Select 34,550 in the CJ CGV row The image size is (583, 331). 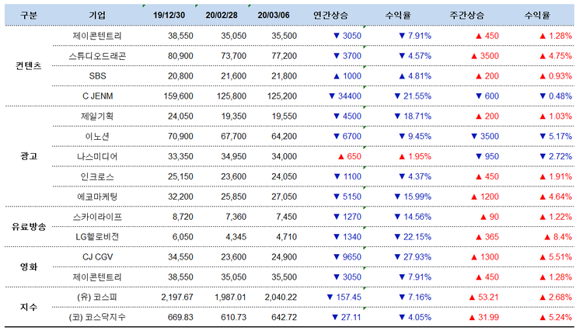pos(180,256)
